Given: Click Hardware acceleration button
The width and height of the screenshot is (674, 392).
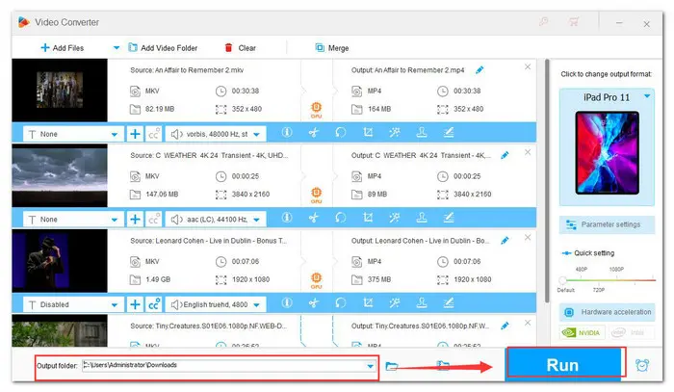Looking at the screenshot, I should [x=607, y=312].
